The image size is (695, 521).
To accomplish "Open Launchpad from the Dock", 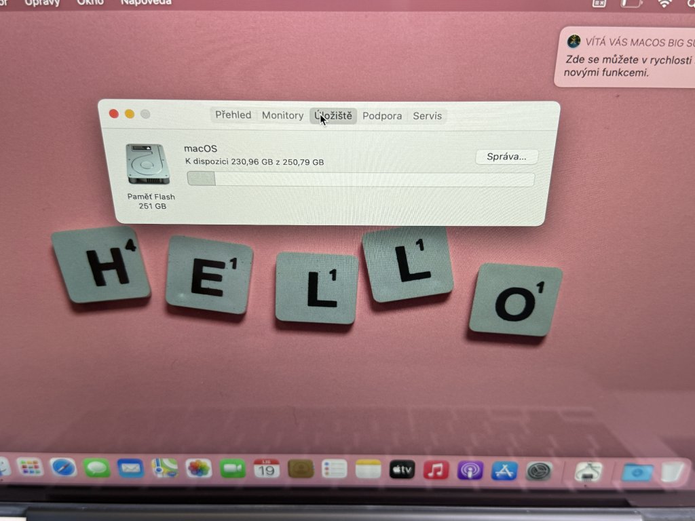I will [30, 467].
